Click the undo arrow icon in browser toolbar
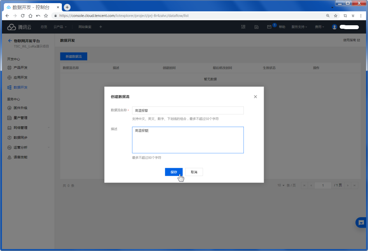This screenshot has height=251, width=368. tap(38, 16)
